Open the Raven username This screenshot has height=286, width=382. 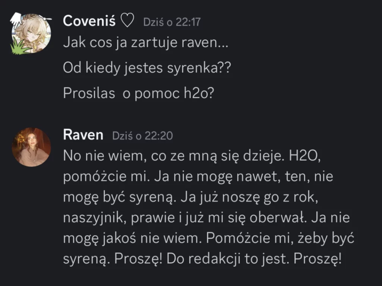tap(83, 134)
